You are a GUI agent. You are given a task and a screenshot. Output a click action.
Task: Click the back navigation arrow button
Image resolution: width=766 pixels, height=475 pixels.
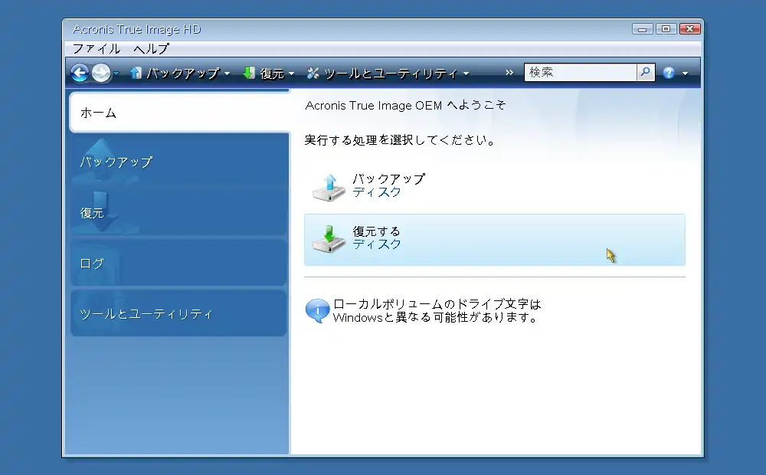(x=80, y=73)
